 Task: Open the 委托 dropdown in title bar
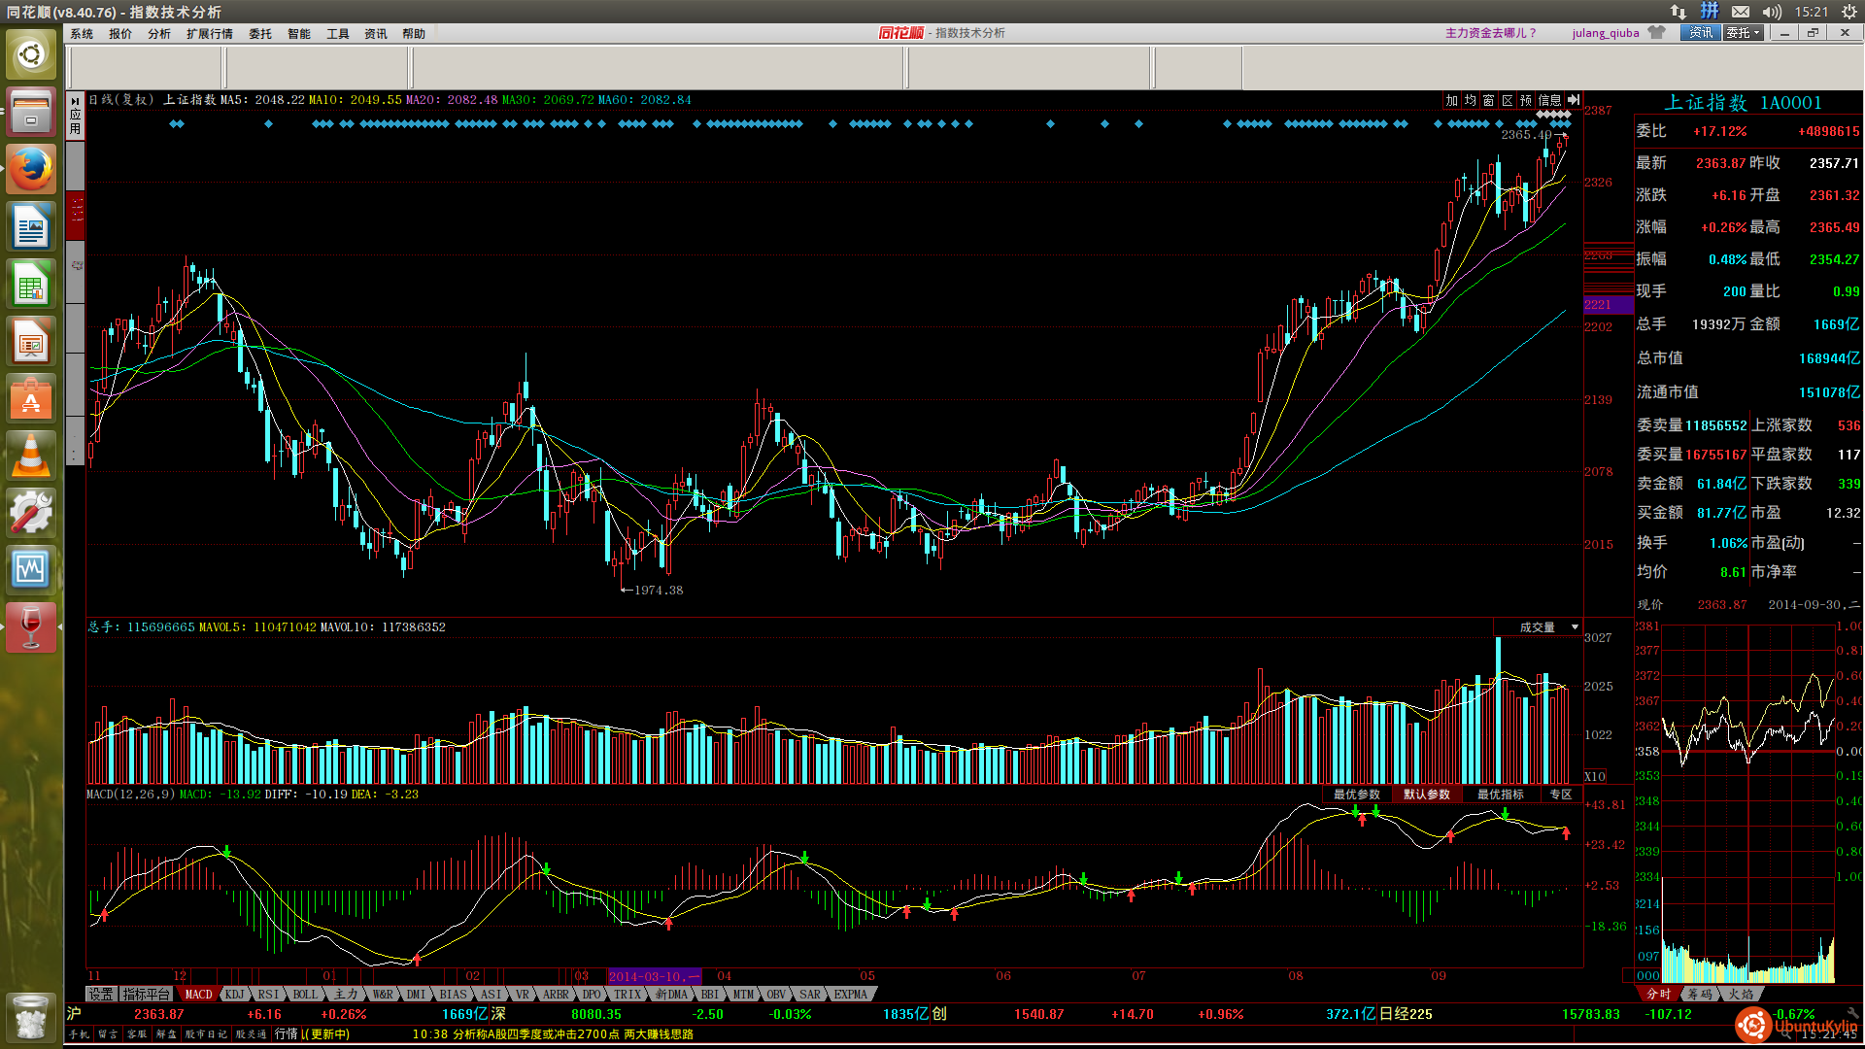(1743, 33)
